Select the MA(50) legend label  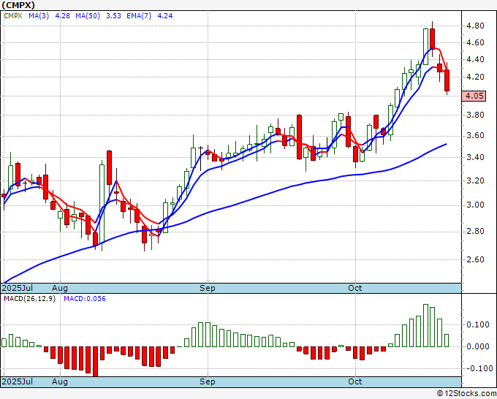(x=88, y=16)
